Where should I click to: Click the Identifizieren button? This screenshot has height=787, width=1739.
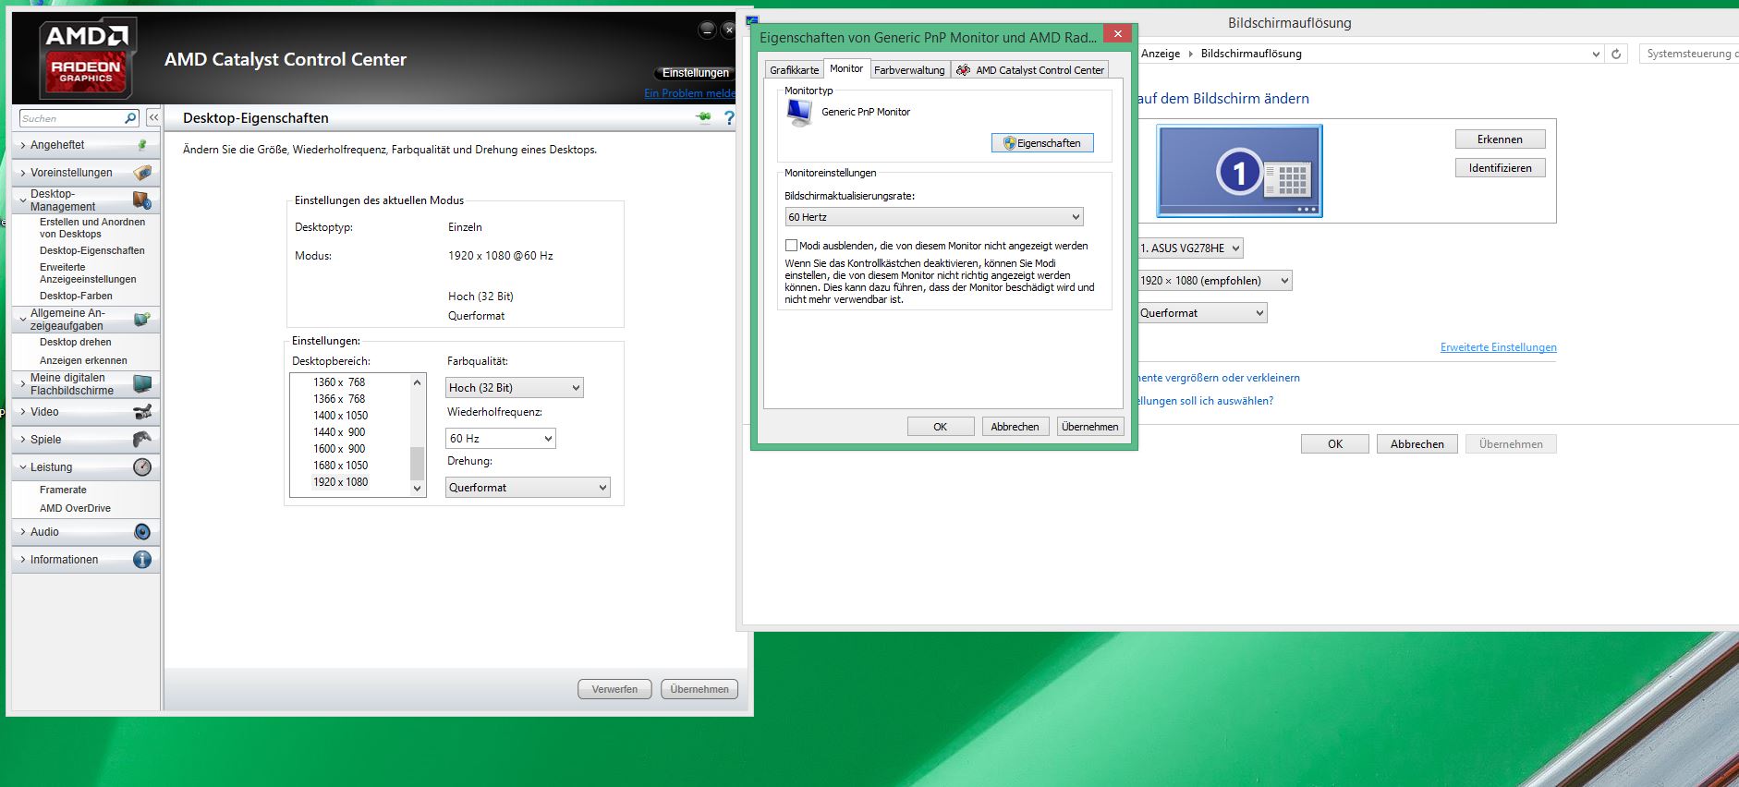click(x=1500, y=168)
